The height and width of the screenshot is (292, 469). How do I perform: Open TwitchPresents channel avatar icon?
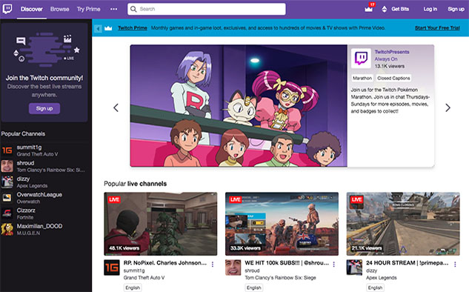(x=361, y=59)
